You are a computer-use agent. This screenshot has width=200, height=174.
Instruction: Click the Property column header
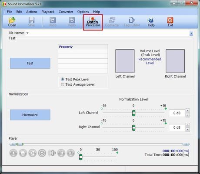[83, 47]
